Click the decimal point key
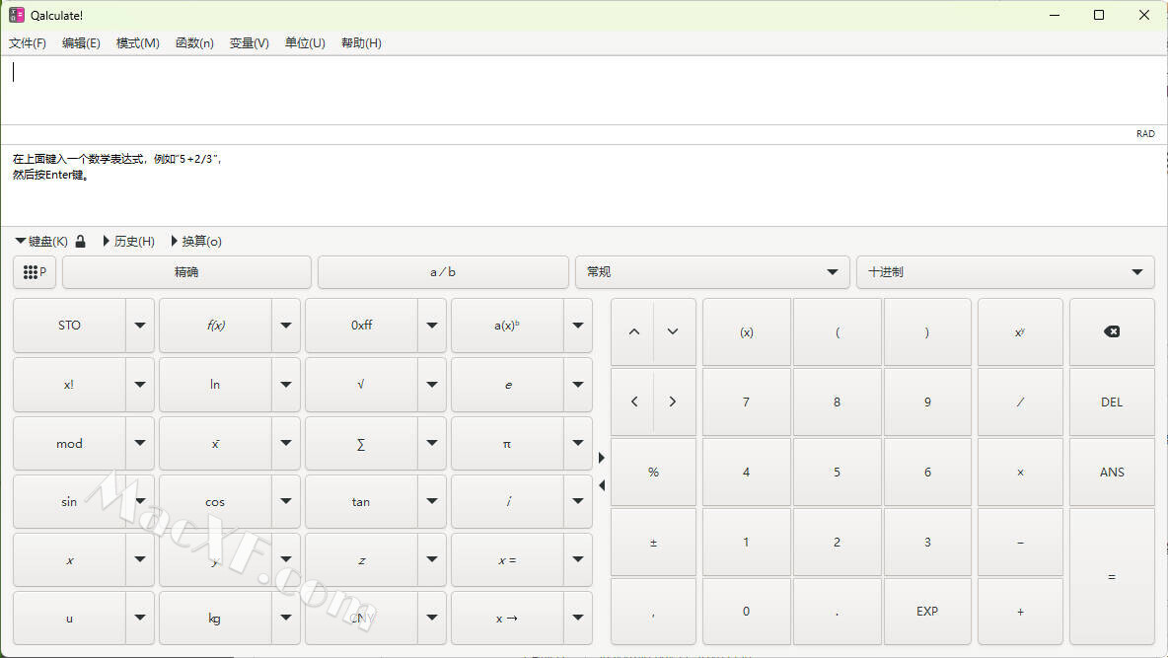This screenshot has width=1168, height=658. pos(838,611)
